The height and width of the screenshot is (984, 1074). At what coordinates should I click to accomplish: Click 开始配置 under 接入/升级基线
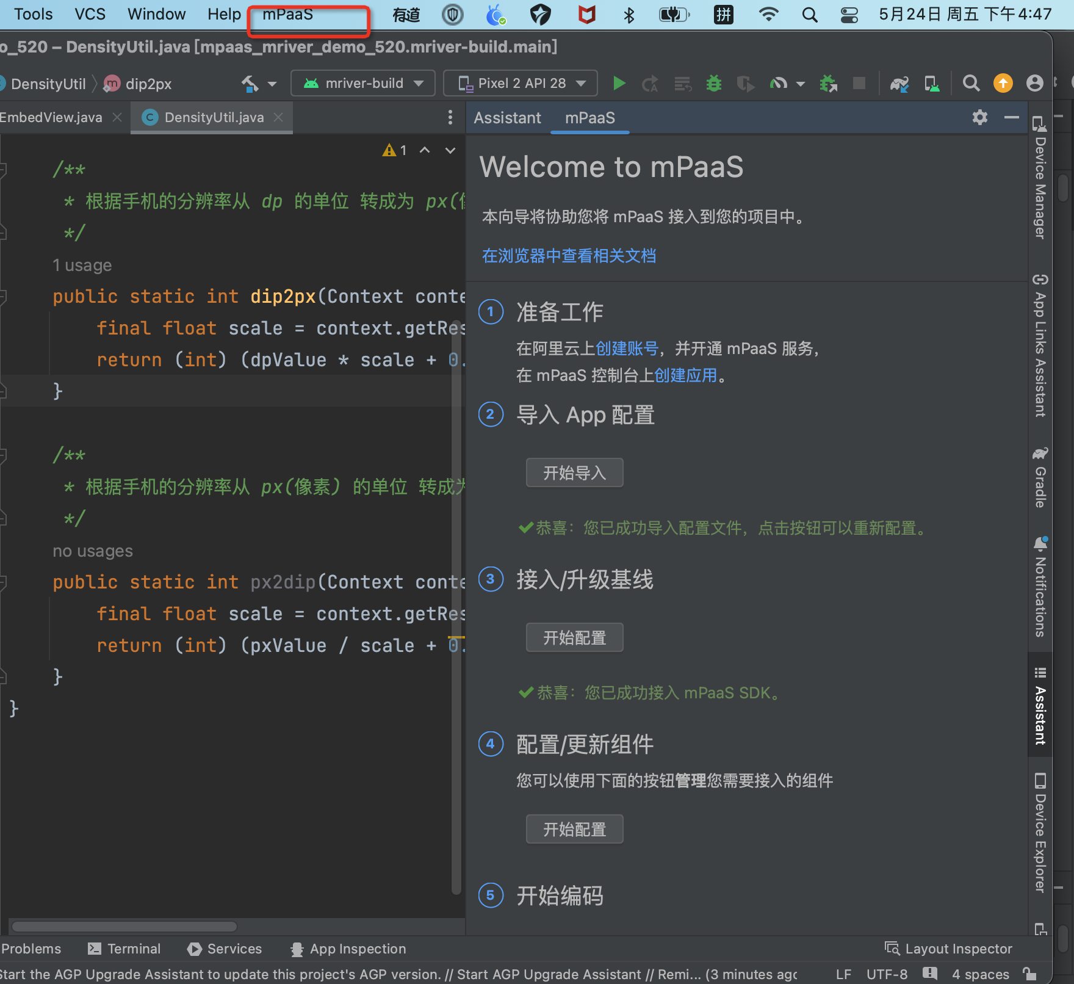(x=574, y=638)
